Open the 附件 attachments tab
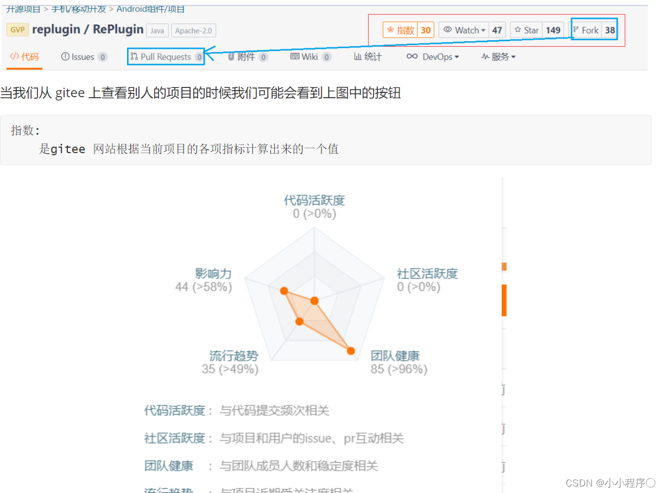 click(248, 57)
